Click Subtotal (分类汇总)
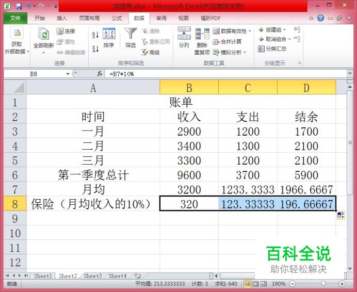357x292 pixels. click(272, 48)
